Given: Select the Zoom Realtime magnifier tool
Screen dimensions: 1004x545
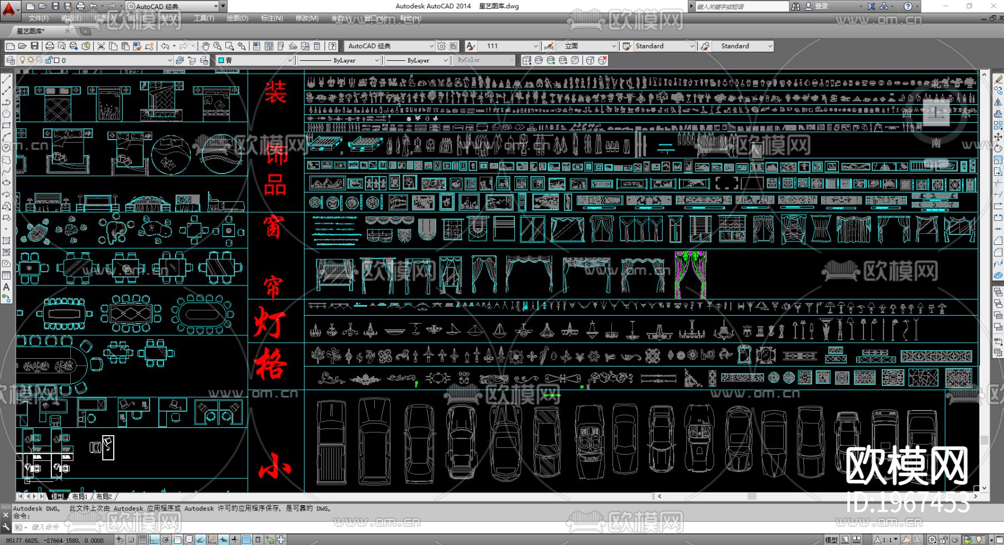Looking at the screenshot, I should click(217, 46).
